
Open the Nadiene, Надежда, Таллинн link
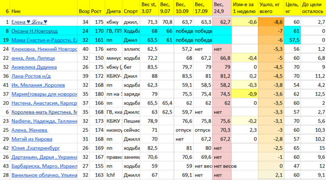44,121
